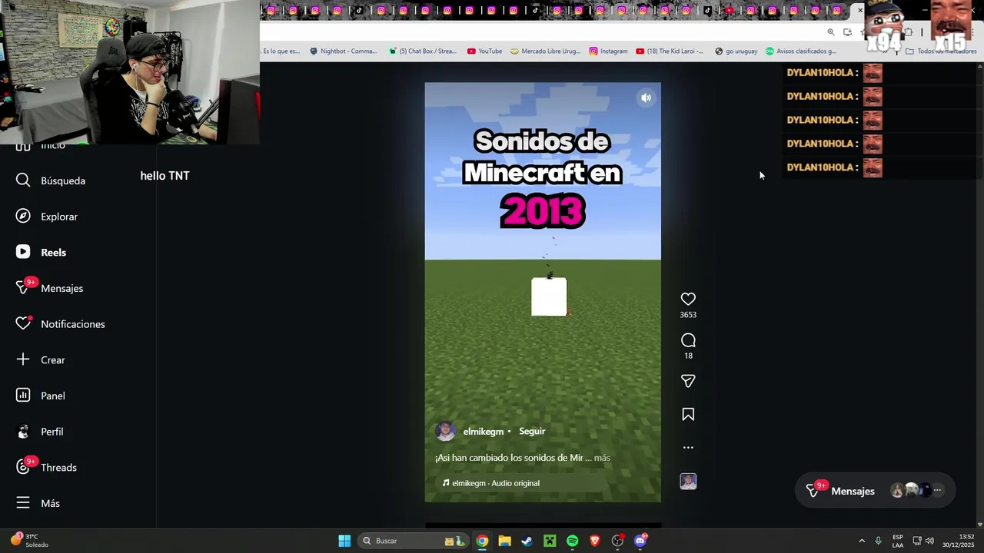984x553 pixels.
Task: Open ESP LAA language switcher
Action: pos(898,541)
